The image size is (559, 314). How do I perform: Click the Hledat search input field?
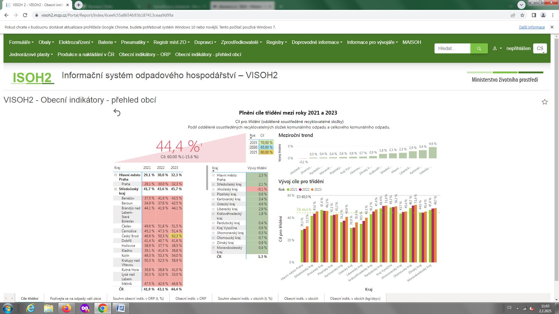click(452, 49)
